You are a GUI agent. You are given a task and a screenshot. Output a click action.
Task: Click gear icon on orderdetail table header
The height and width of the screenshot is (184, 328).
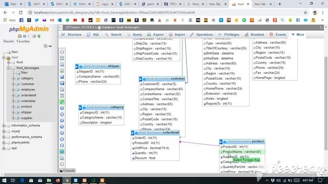click(x=136, y=133)
